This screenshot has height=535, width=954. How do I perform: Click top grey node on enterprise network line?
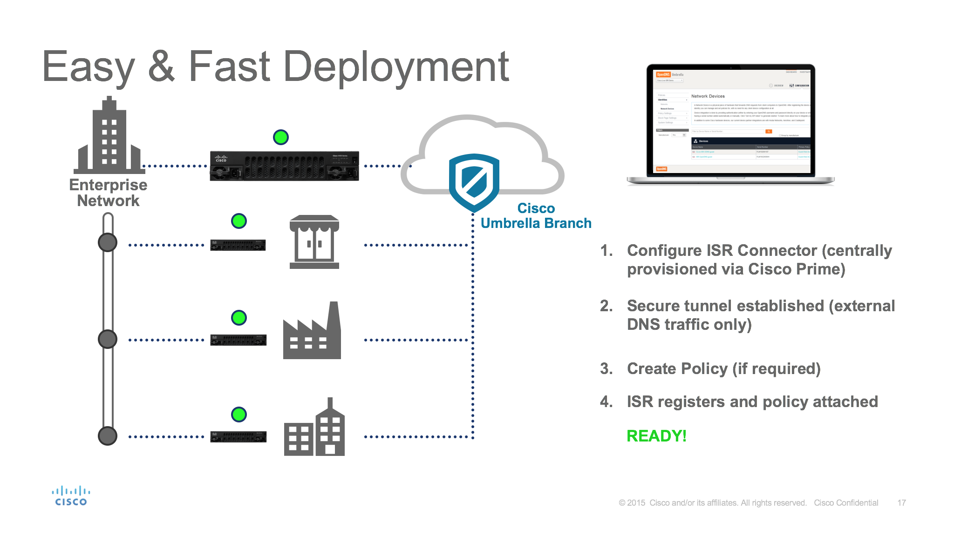tap(108, 242)
